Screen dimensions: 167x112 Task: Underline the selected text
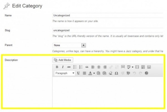coord(78,73)
